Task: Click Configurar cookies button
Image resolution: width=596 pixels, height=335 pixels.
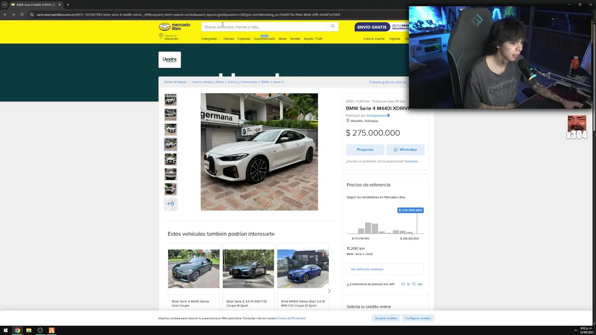Action: (418, 318)
